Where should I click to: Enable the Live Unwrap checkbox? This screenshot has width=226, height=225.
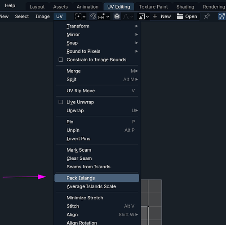61,102
